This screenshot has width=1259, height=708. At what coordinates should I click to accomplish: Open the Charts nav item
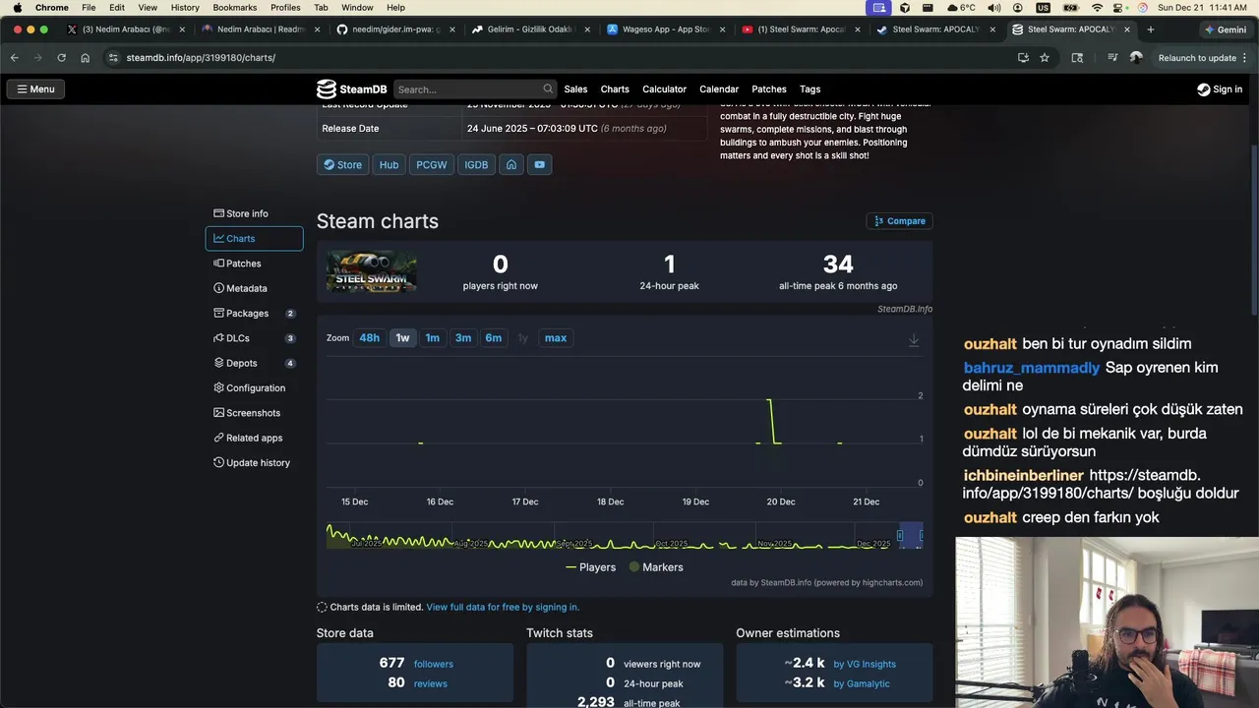point(615,89)
